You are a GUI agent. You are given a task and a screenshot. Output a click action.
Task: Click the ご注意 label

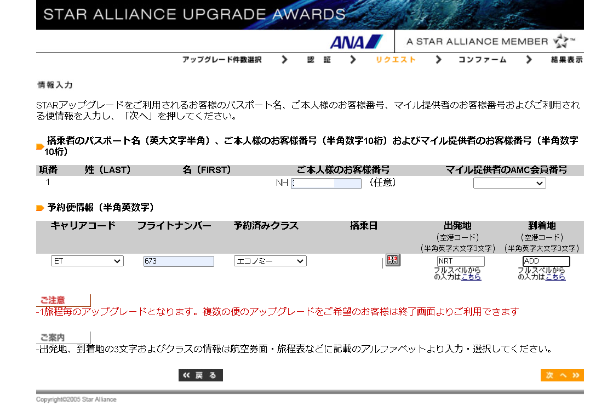(53, 300)
